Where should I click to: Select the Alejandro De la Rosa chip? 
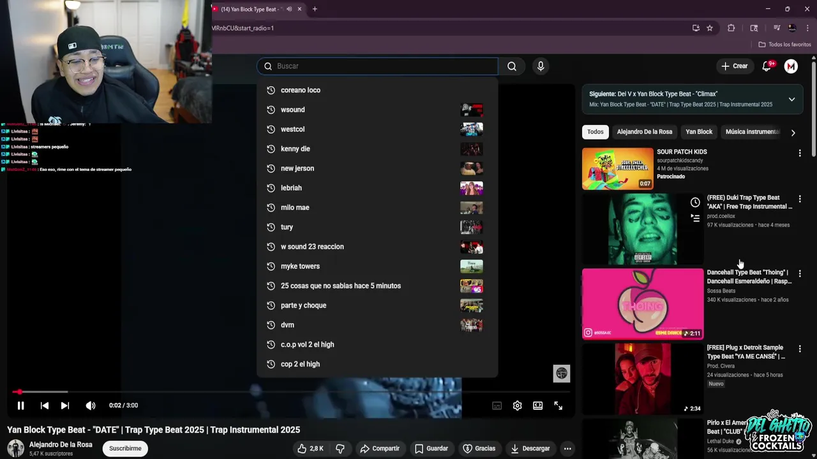(644, 132)
